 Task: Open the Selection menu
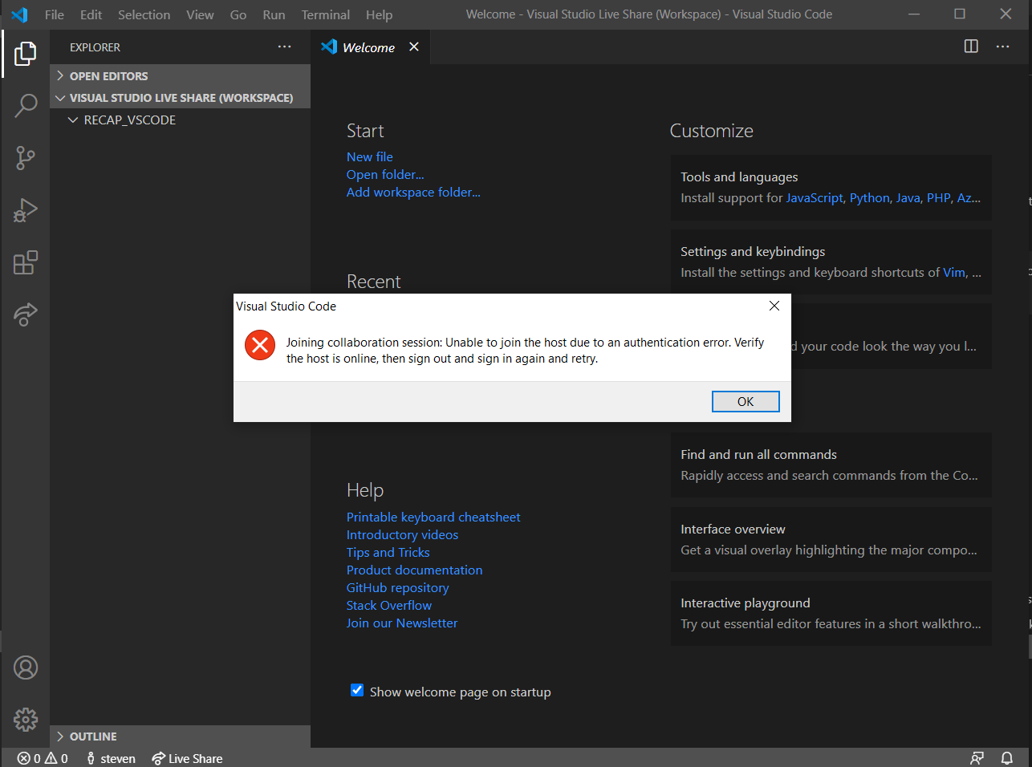[144, 14]
